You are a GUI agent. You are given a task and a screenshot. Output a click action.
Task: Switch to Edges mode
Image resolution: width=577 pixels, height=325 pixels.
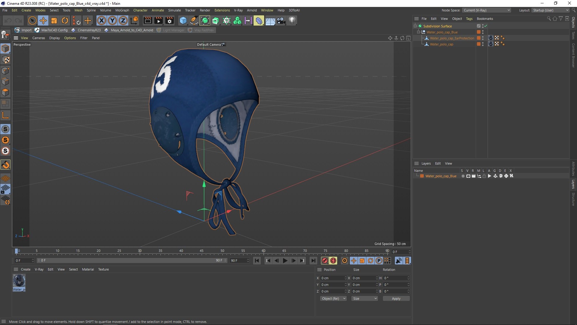coord(5,82)
